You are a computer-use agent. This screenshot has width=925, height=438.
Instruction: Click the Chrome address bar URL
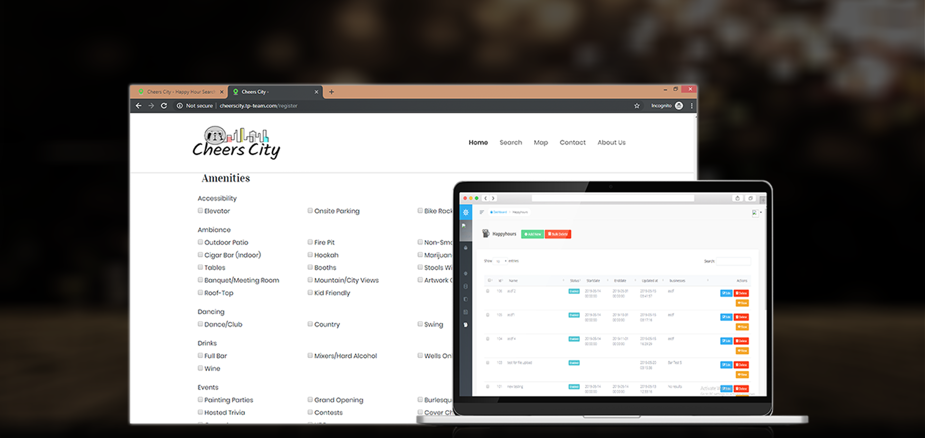258,106
